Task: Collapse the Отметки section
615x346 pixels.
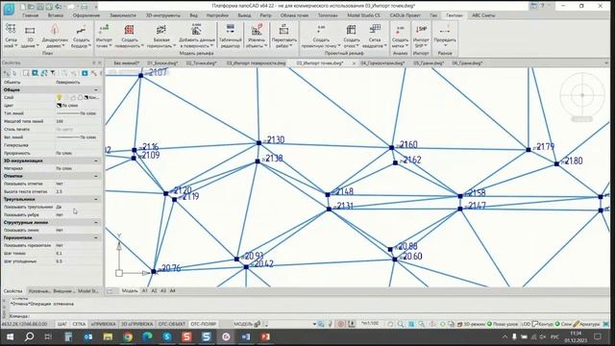Action: (96, 176)
